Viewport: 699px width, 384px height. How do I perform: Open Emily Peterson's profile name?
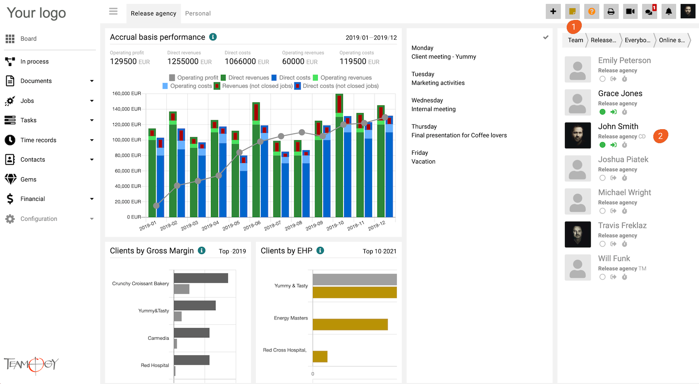(624, 61)
